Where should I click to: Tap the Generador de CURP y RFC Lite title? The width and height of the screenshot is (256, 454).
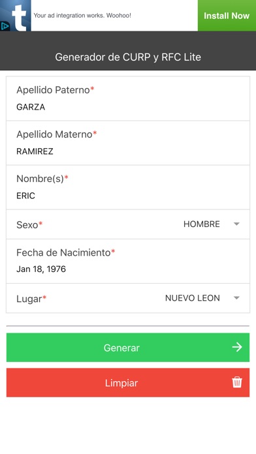pos(128,57)
